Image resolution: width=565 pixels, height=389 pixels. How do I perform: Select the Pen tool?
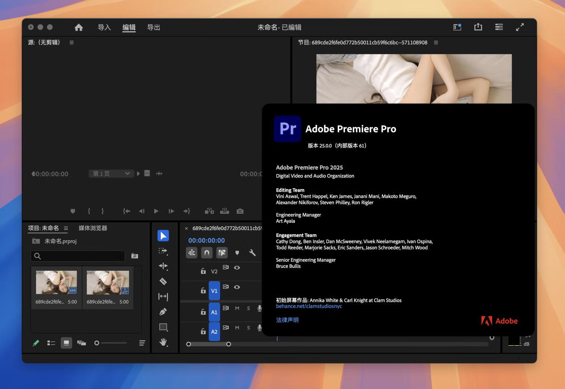point(163,312)
